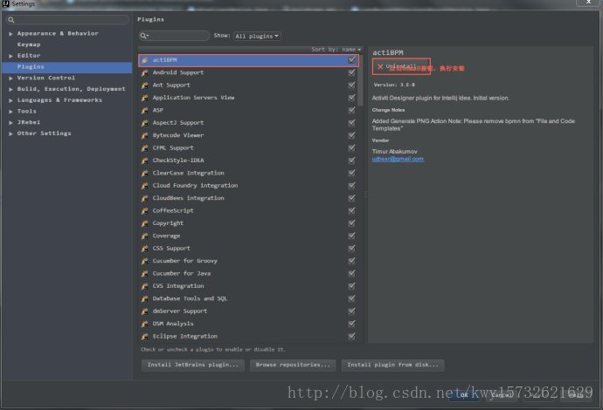Click the dmServer Support plugin icon
603x410 pixels.
(144, 311)
